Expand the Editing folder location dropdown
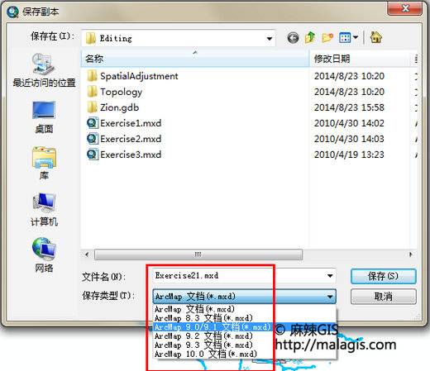 [x=270, y=39]
